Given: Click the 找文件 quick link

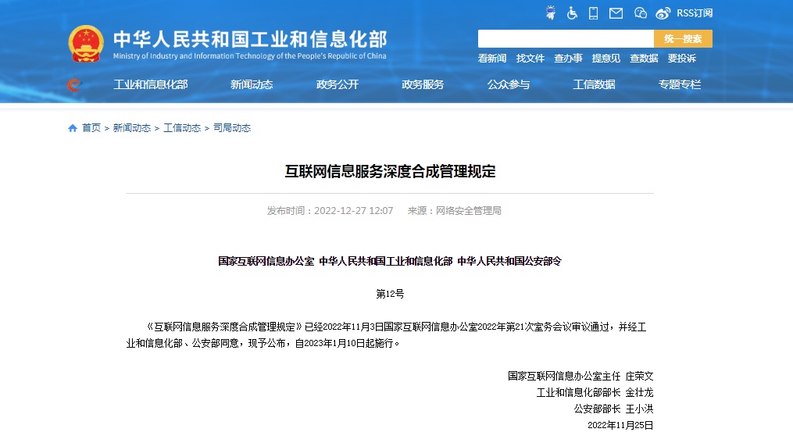Looking at the screenshot, I should [x=530, y=59].
